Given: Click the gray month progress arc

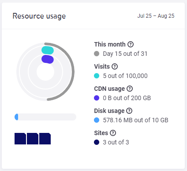Looking at the screenshot, I should (73, 72).
